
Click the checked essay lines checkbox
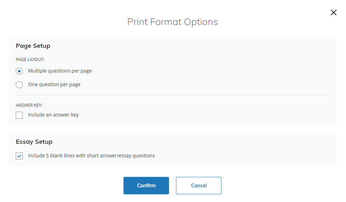(x=19, y=156)
